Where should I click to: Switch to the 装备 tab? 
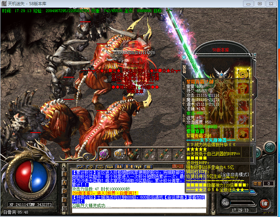tap(184, 69)
